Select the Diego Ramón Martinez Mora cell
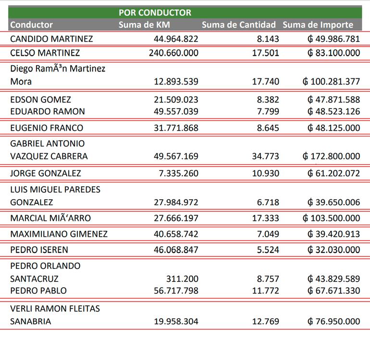This screenshot has height=339, width=370. click(58, 75)
